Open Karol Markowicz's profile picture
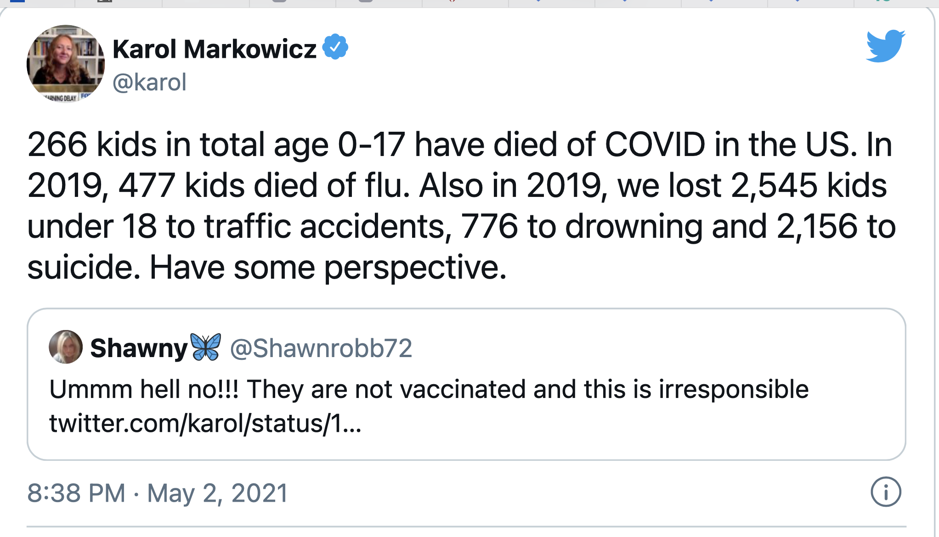 (x=66, y=64)
